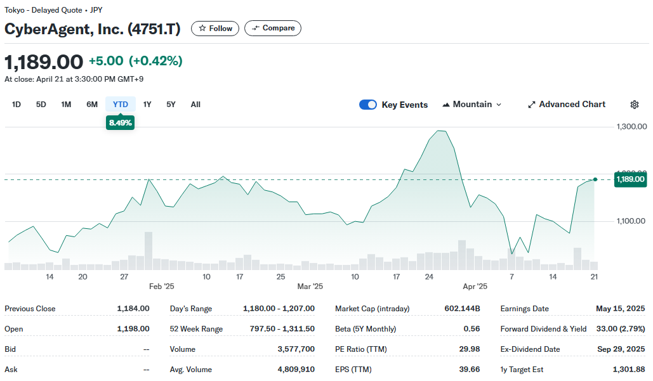Click the star icon in Follow button

coord(202,29)
